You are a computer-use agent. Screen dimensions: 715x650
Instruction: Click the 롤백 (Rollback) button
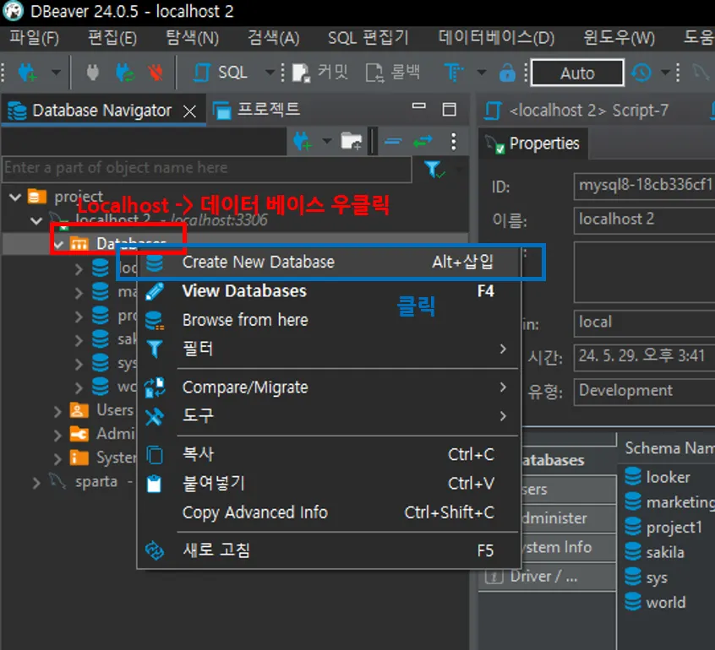point(393,72)
